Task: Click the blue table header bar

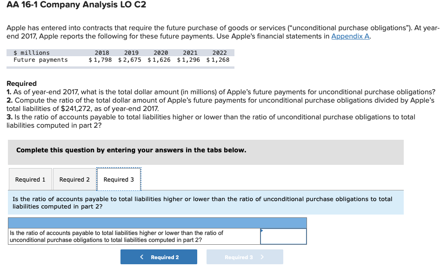Action: point(157,222)
